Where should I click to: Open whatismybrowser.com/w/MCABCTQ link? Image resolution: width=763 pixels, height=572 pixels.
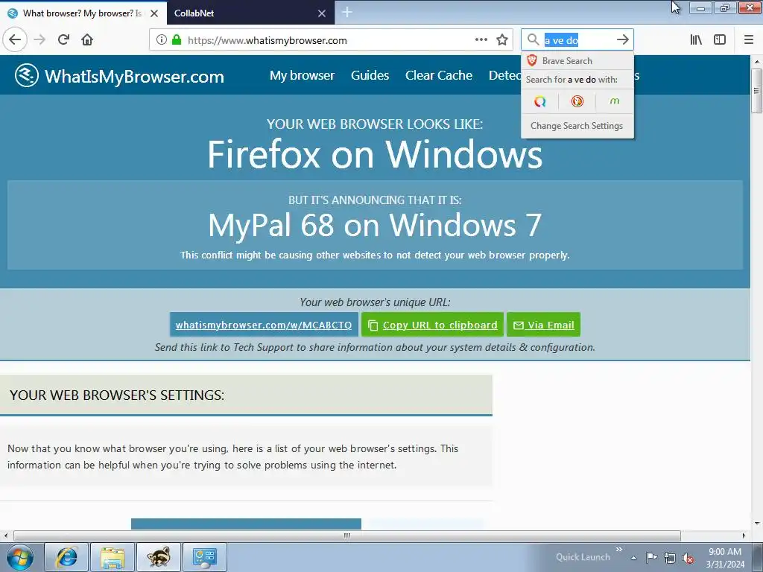click(264, 325)
